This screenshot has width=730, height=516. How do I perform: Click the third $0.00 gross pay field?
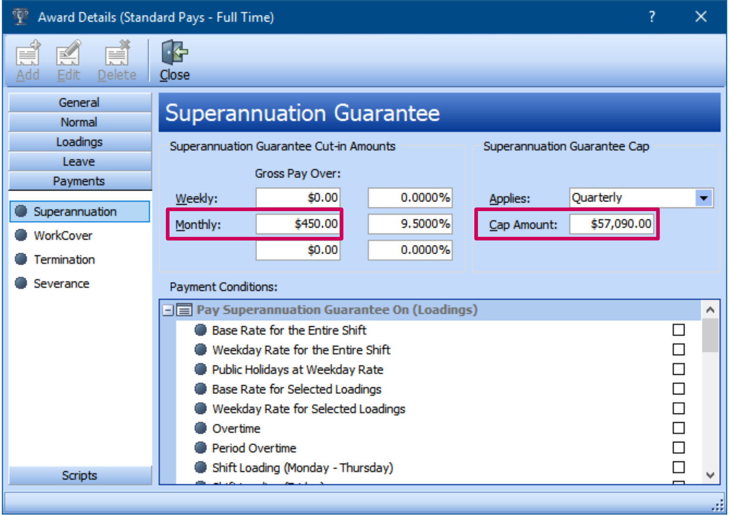(x=298, y=250)
